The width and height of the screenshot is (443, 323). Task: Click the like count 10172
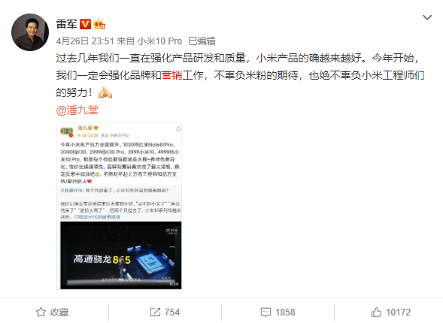(399, 312)
